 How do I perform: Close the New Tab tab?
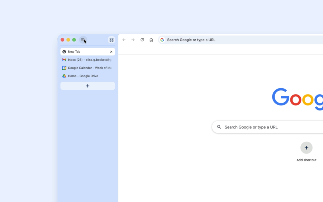pyautogui.click(x=111, y=51)
